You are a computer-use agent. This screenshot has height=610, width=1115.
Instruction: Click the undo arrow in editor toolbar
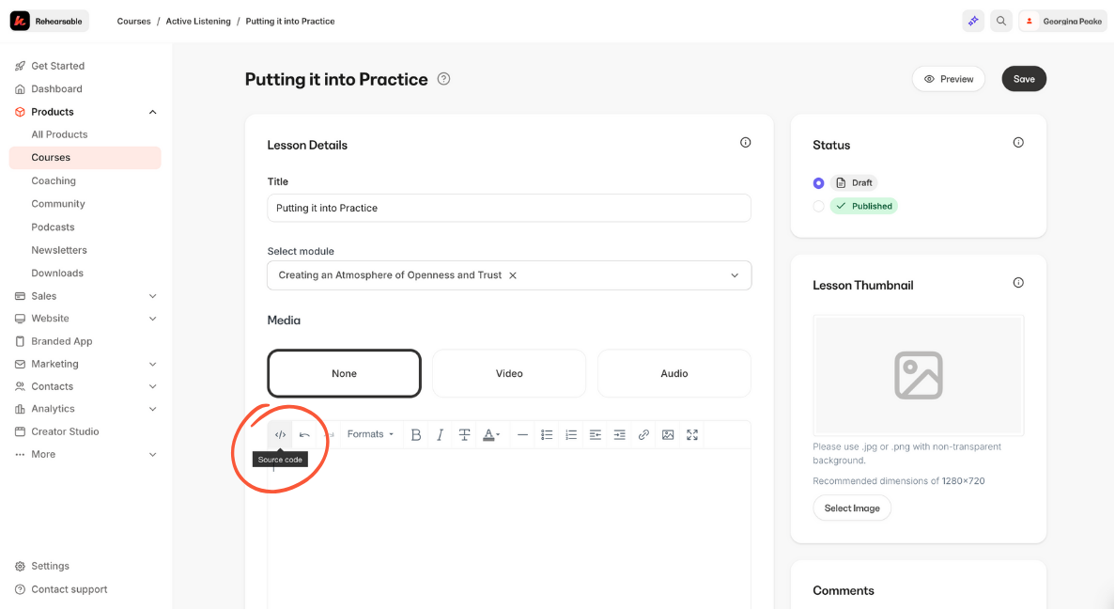point(304,435)
